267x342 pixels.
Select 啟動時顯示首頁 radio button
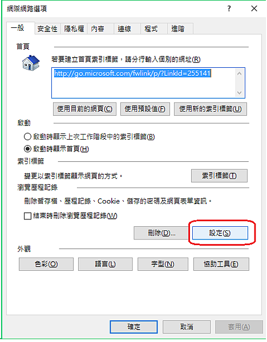point(27,149)
